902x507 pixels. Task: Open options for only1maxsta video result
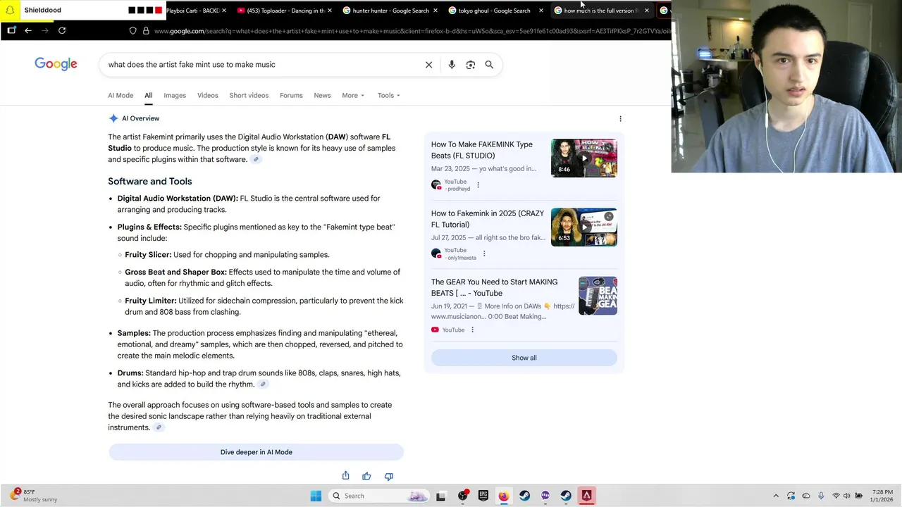(484, 254)
